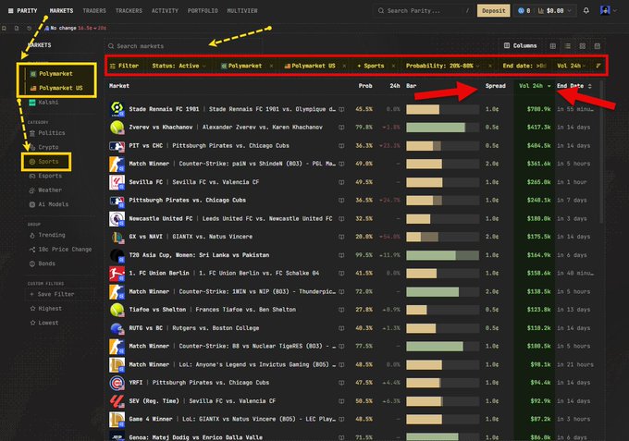Click the Bonds icon in sidebar
Viewport: 629px width, 441px height.
32,263
